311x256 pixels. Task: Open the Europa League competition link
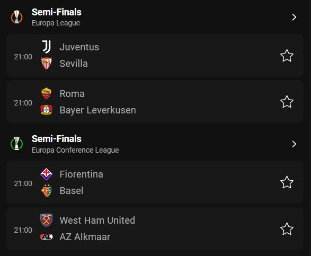point(56,23)
